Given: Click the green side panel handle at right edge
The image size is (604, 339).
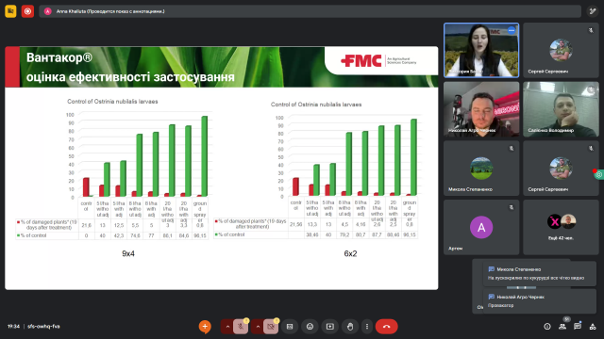Looking at the screenshot, I should pyautogui.click(x=598, y=174).
